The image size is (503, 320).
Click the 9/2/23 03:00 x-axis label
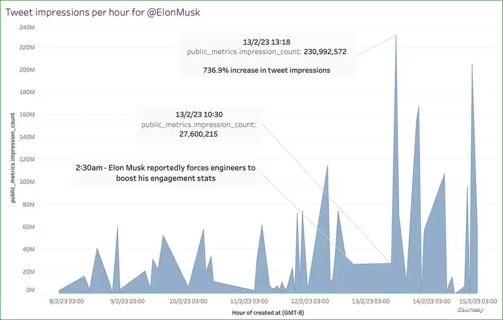tap(127, 301)
